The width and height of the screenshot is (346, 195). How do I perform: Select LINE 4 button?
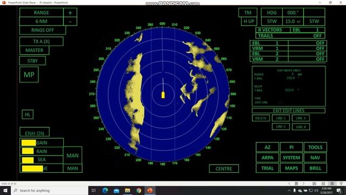click(x=301, y=127)
